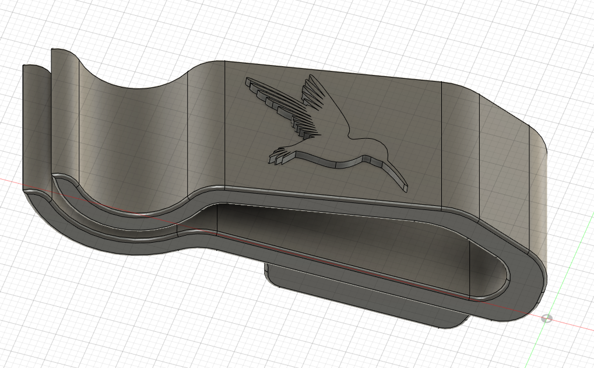Select the red axis line left of model
This screenshot has height=368, width=594.
pyautogui.click(x=12, y=180)
